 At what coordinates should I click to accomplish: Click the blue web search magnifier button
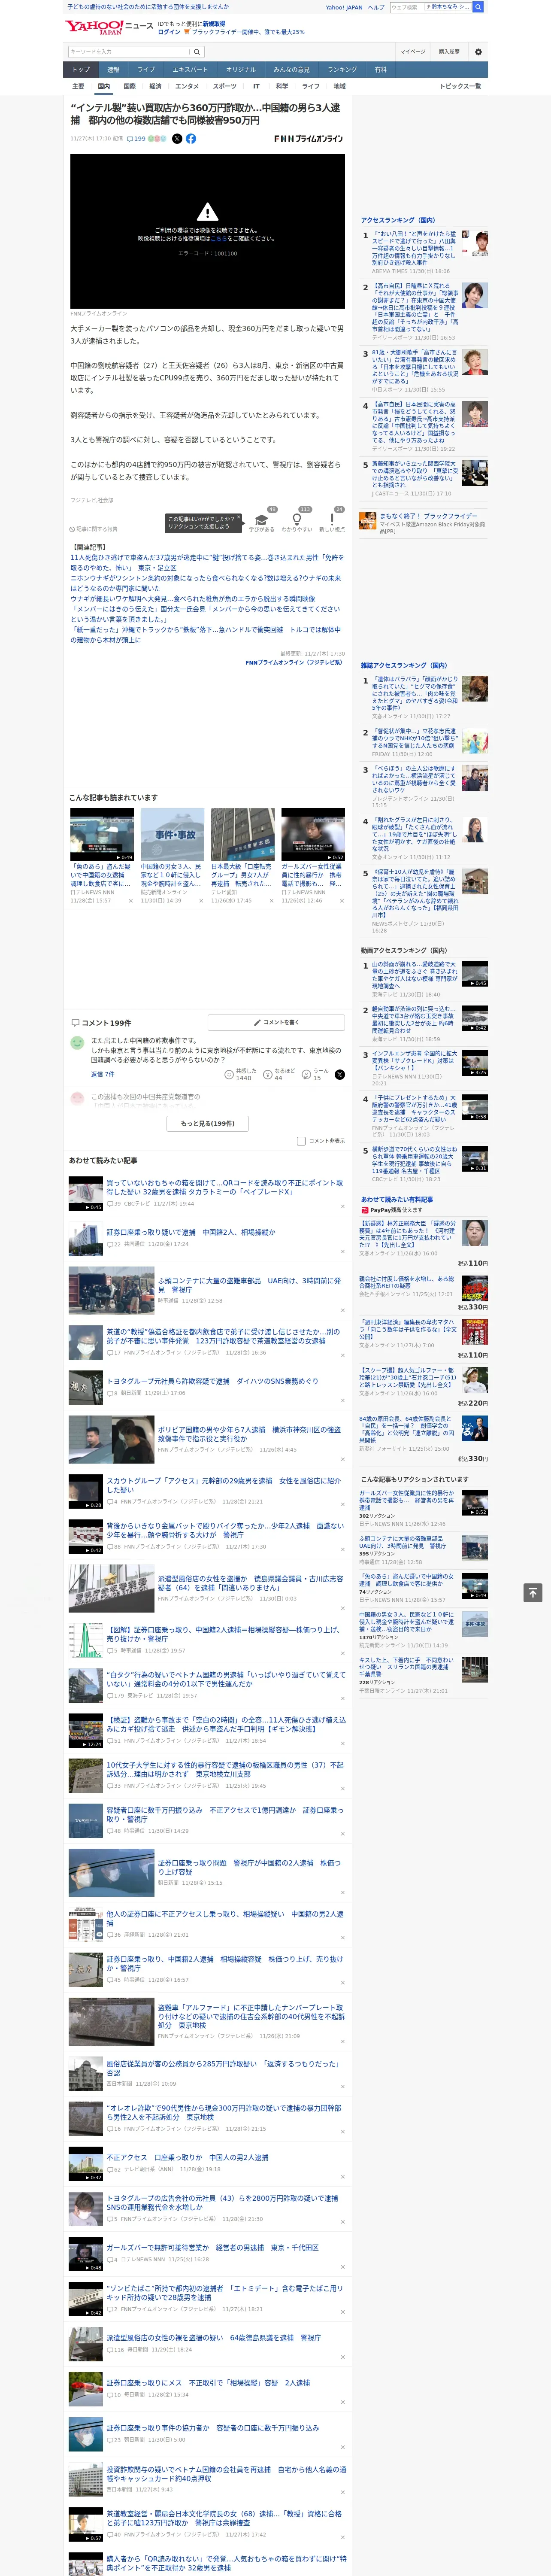pyautogui.click(x=478, y=7)
